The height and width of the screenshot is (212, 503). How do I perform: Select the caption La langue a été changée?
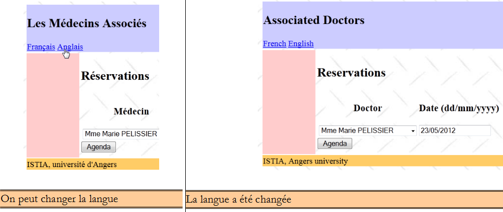pos(238,199)
